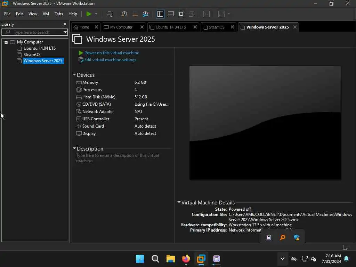Collapse the My Computer tree node
The width and height of the screenshot is (356, 267).
pos(6,42)
